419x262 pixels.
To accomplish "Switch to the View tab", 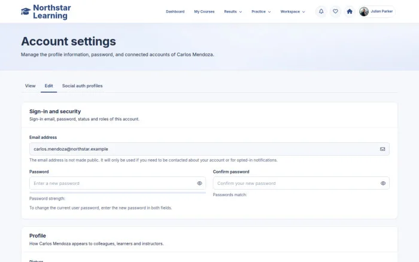I will 30,86.
